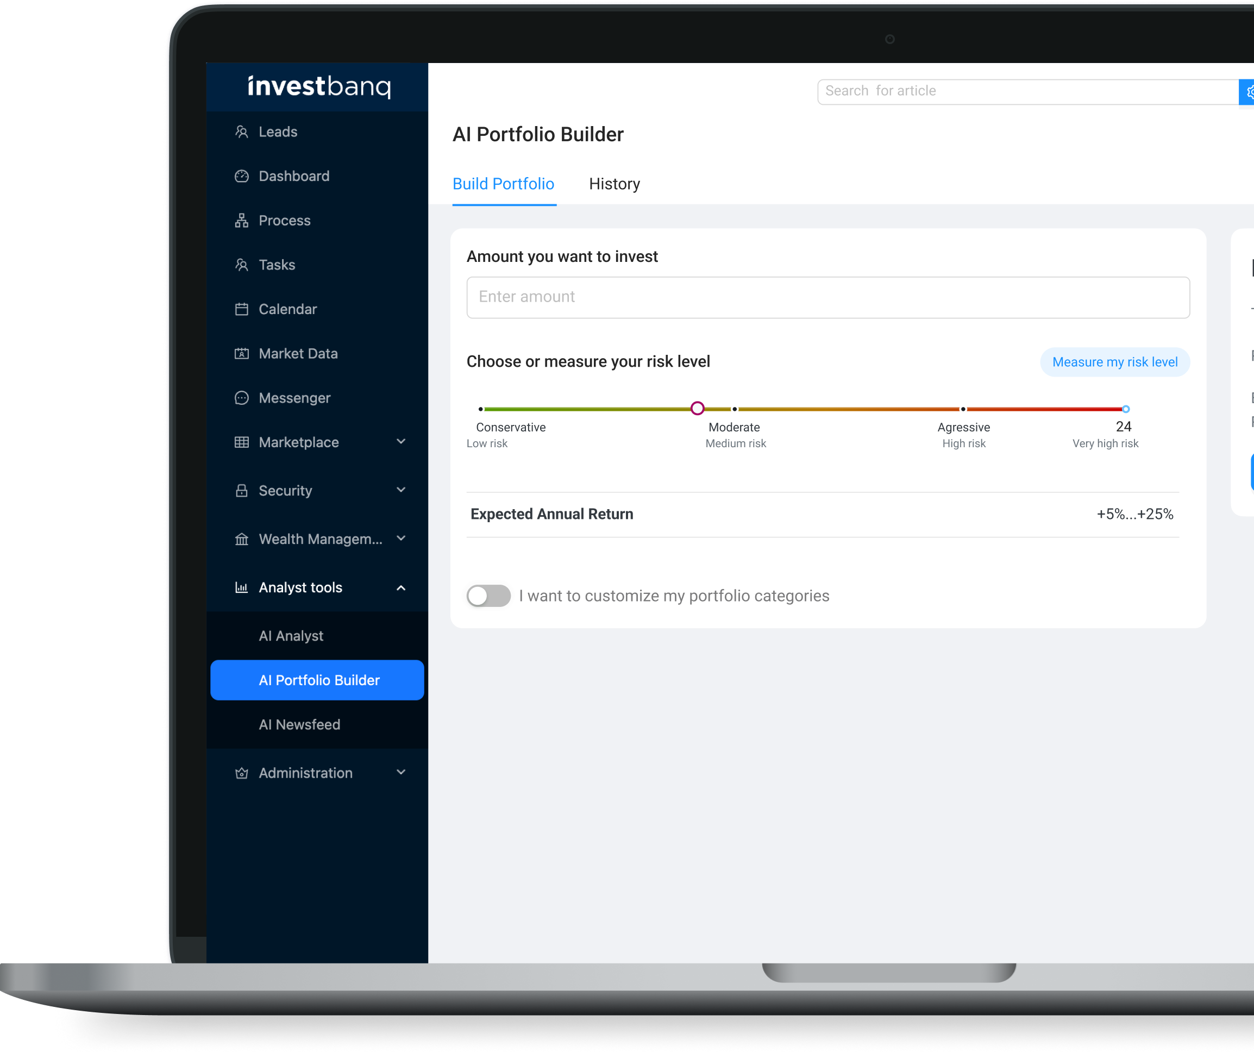Switch to the History tab

[x=615, y=184]
